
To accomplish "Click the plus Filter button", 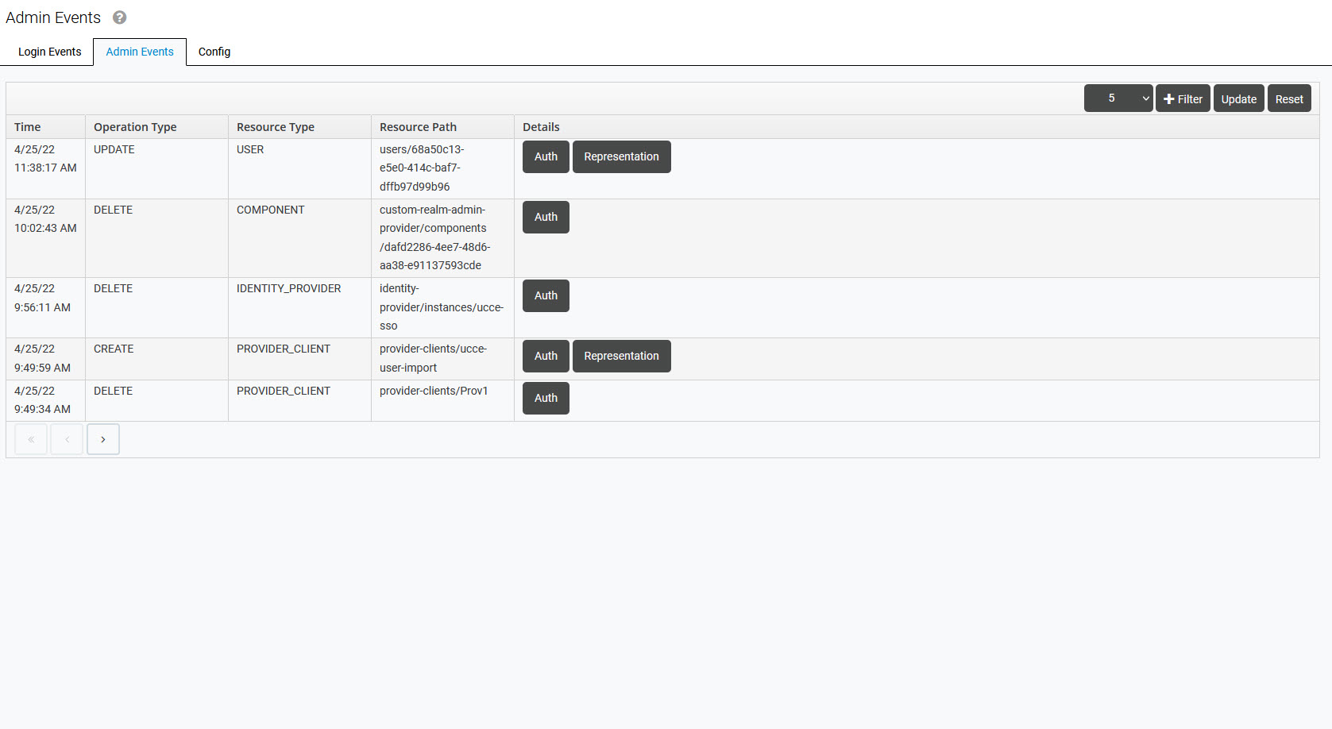I will click(1182, 98).
